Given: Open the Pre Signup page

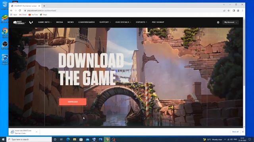Looking at the screenshot, I should click(x=158, y=22).
